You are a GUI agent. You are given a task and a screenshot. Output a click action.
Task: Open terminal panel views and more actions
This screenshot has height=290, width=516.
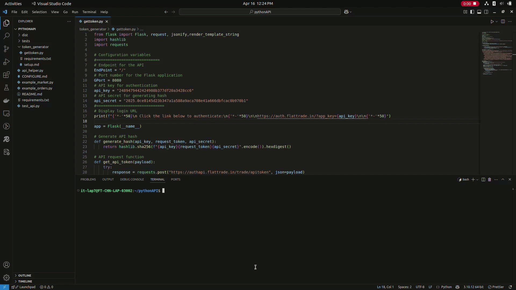(496, 179)
